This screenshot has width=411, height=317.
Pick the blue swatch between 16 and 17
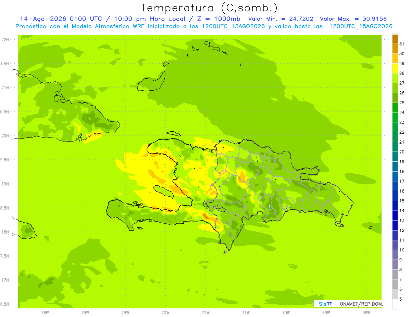point(395,186)
